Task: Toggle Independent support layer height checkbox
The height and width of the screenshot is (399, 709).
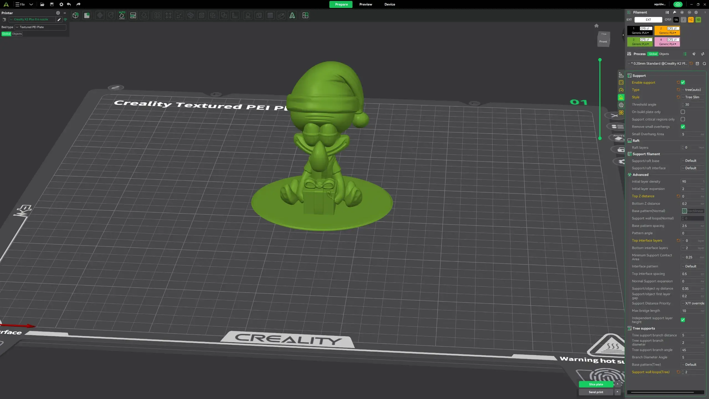Action: click(683, 320)
